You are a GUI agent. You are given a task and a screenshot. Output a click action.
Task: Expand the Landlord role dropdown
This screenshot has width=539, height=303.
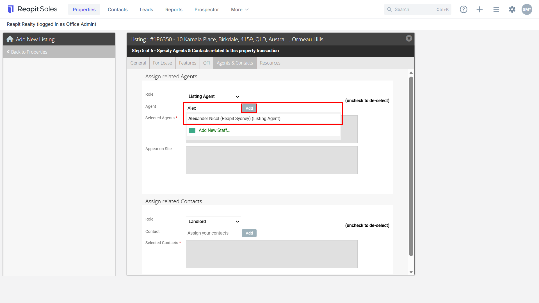tap(213, 221)
